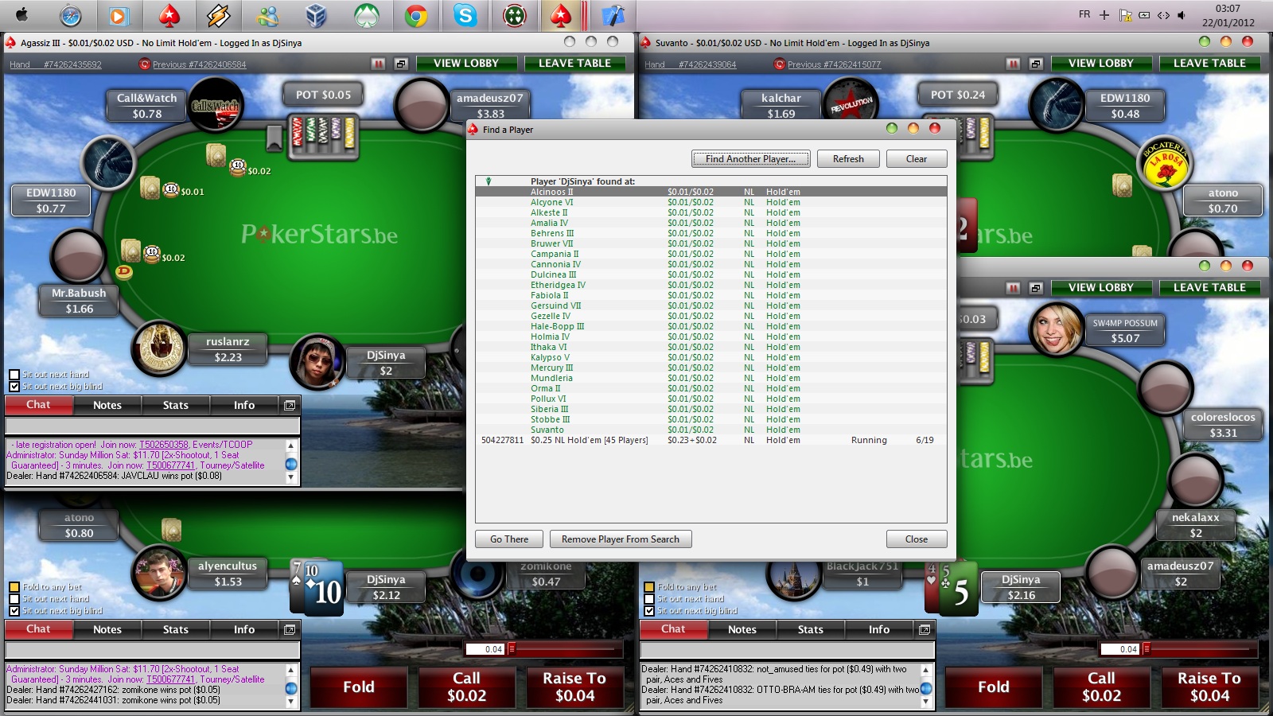Image resolution: width=1273 pixels, height=716 pixels.
Task: Click LEAVE TABLE on Suvanto window
Action: (x=1209, y=64)
